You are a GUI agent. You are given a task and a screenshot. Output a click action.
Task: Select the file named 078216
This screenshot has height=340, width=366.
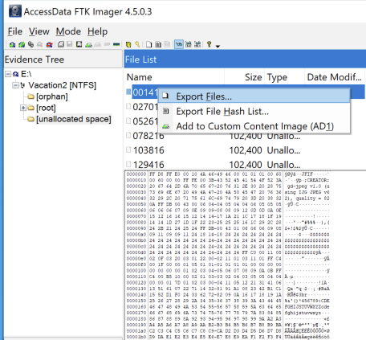148,136
